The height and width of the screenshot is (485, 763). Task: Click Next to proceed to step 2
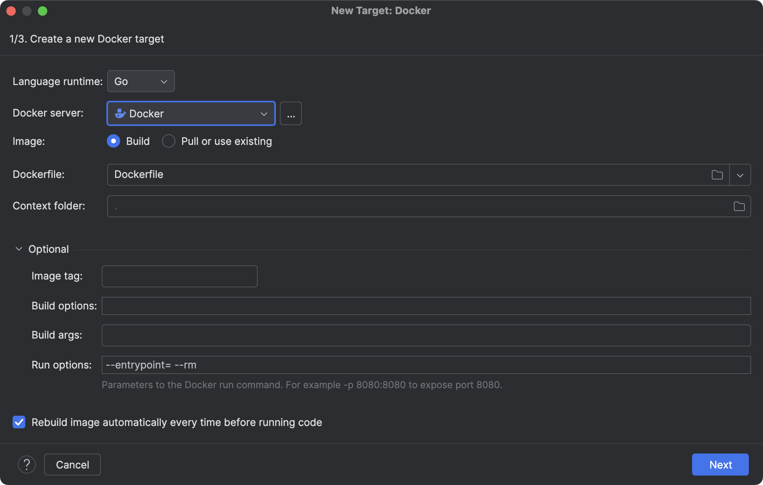point(720,465)
